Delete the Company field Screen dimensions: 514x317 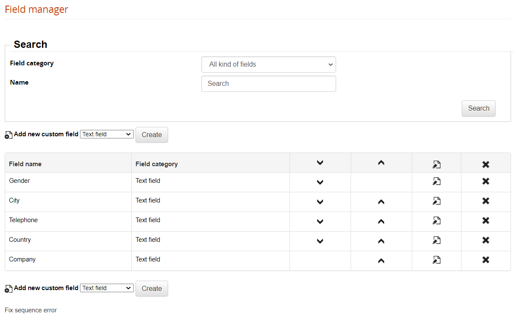coord(485,260)
